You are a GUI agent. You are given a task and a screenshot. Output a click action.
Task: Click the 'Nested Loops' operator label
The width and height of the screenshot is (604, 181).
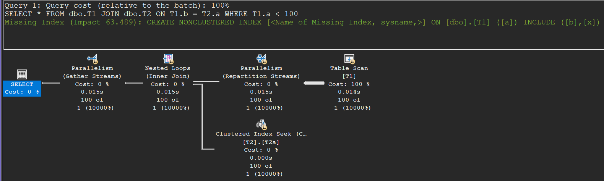[167, 68]
